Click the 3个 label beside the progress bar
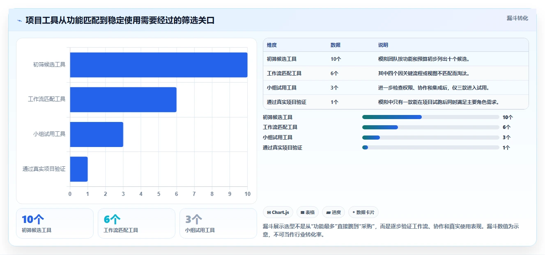This screenshot has height=255, width=545. tap(507, 138)
